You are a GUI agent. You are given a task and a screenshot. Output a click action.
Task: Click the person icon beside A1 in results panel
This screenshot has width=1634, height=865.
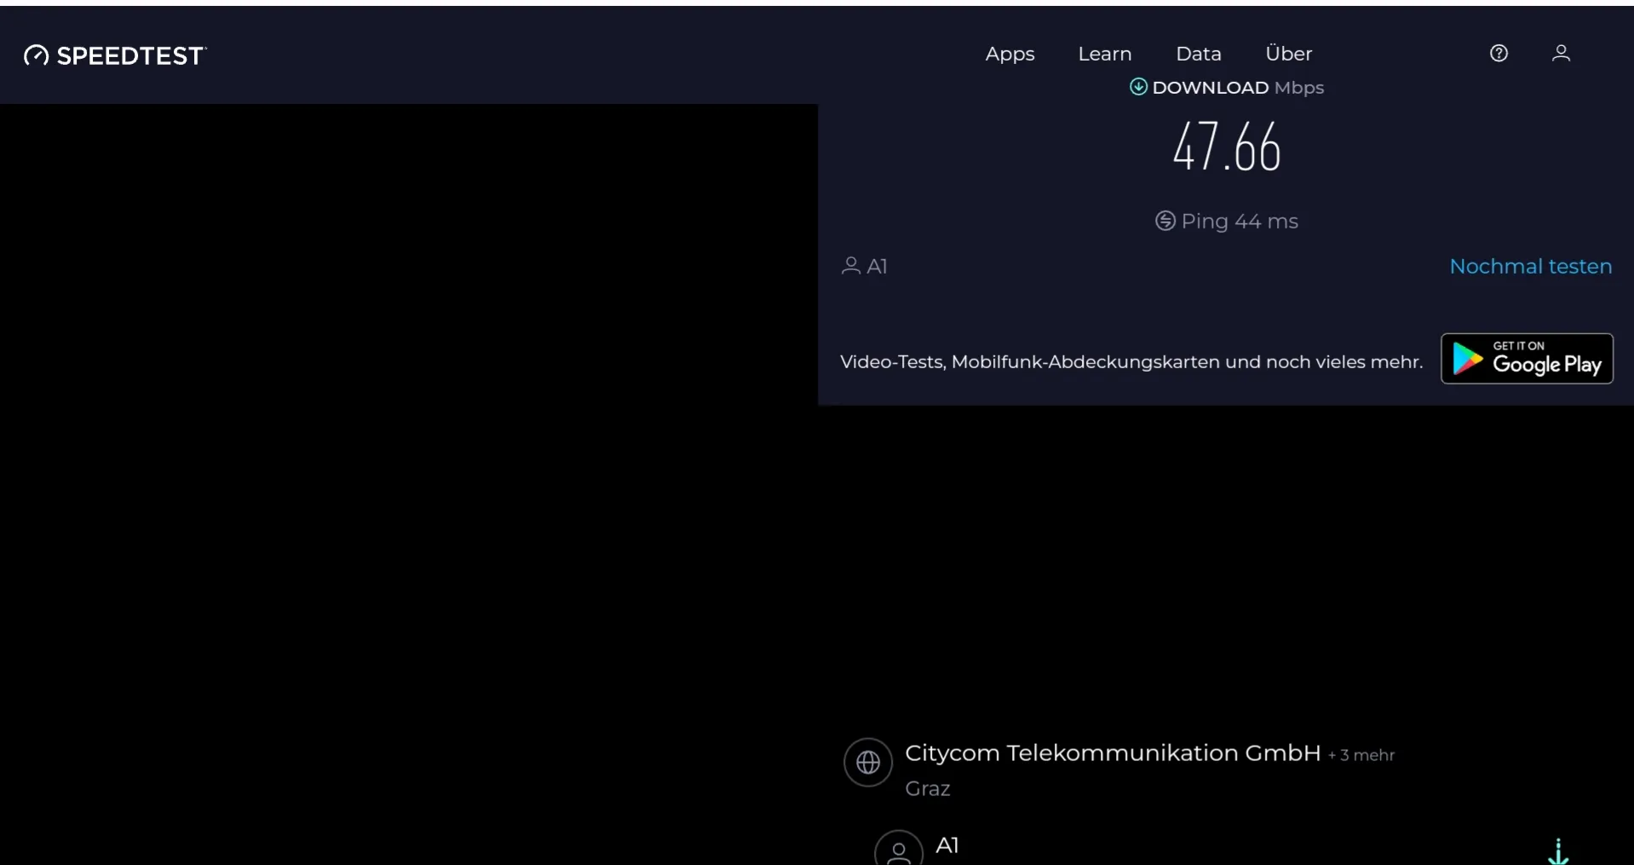click(x=850, y=266)
